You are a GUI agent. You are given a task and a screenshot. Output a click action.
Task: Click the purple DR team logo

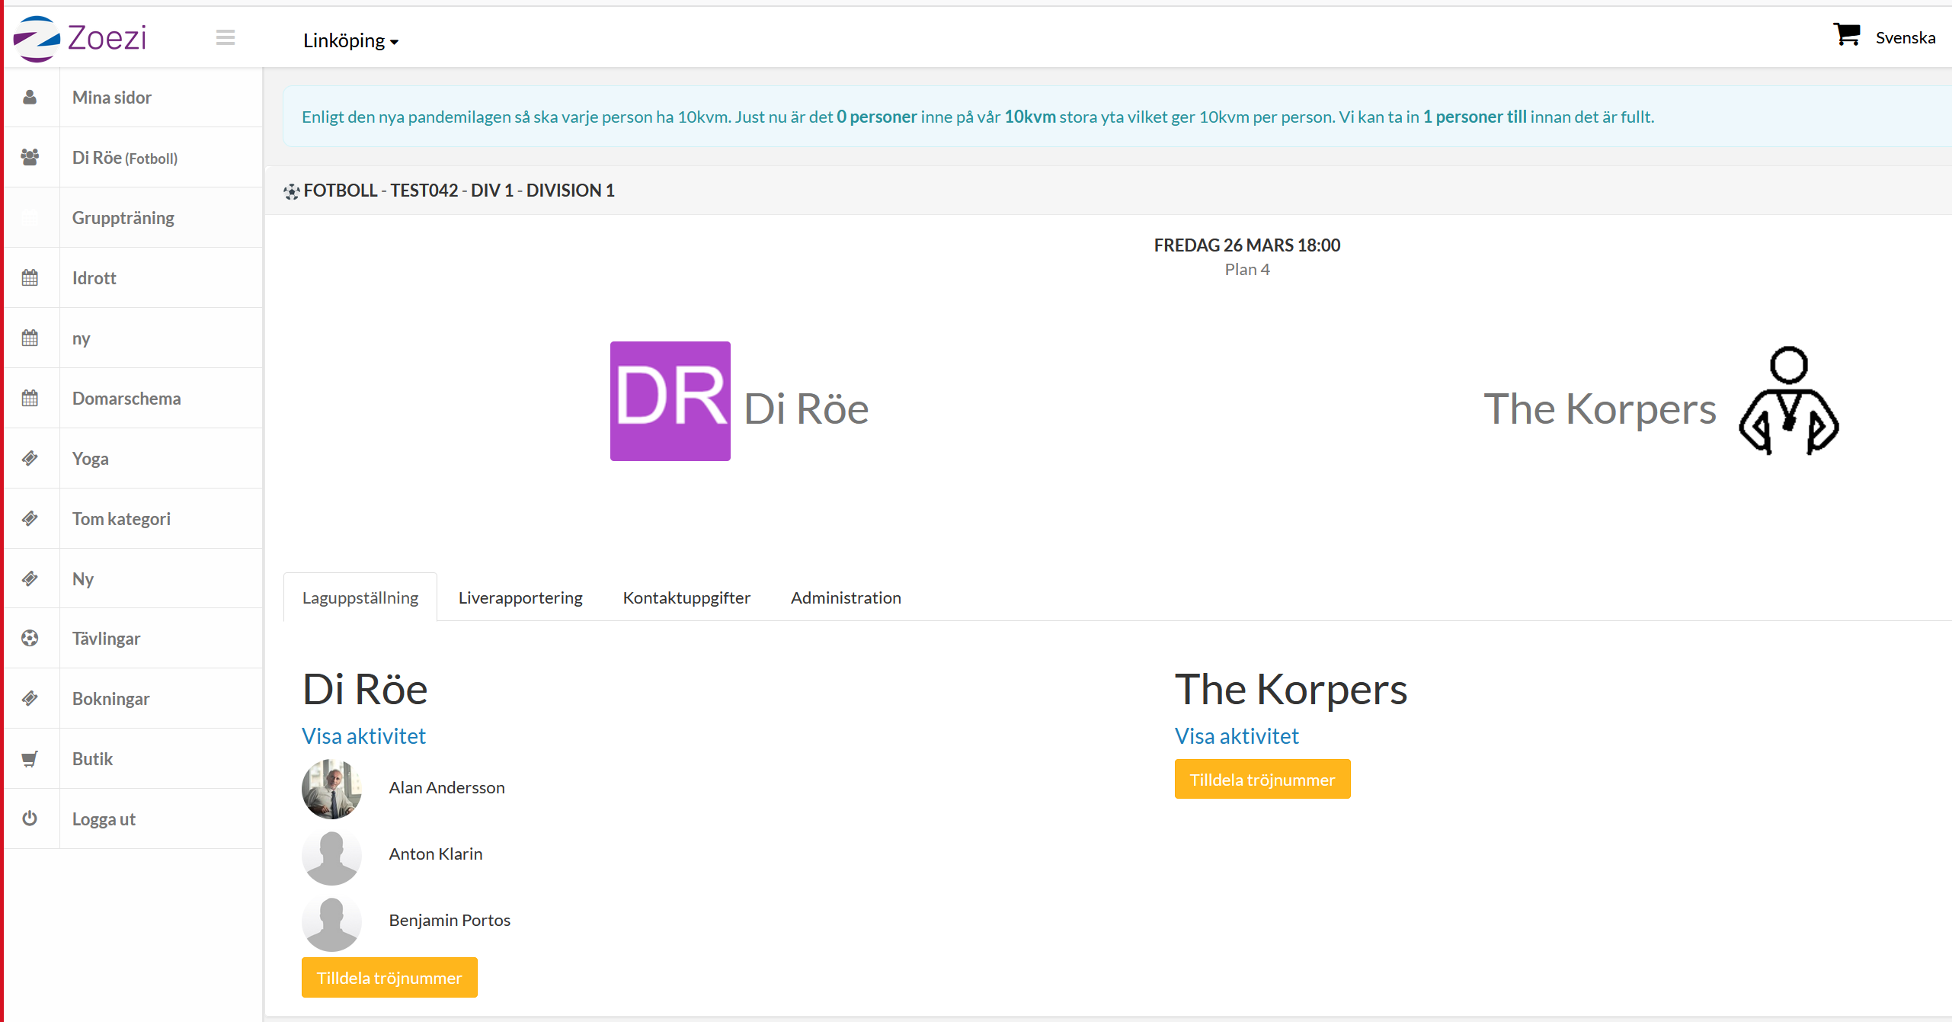coord(670,401)
